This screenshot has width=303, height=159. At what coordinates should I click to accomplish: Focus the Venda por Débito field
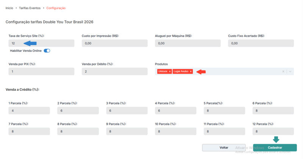click(x=114, y=72)
